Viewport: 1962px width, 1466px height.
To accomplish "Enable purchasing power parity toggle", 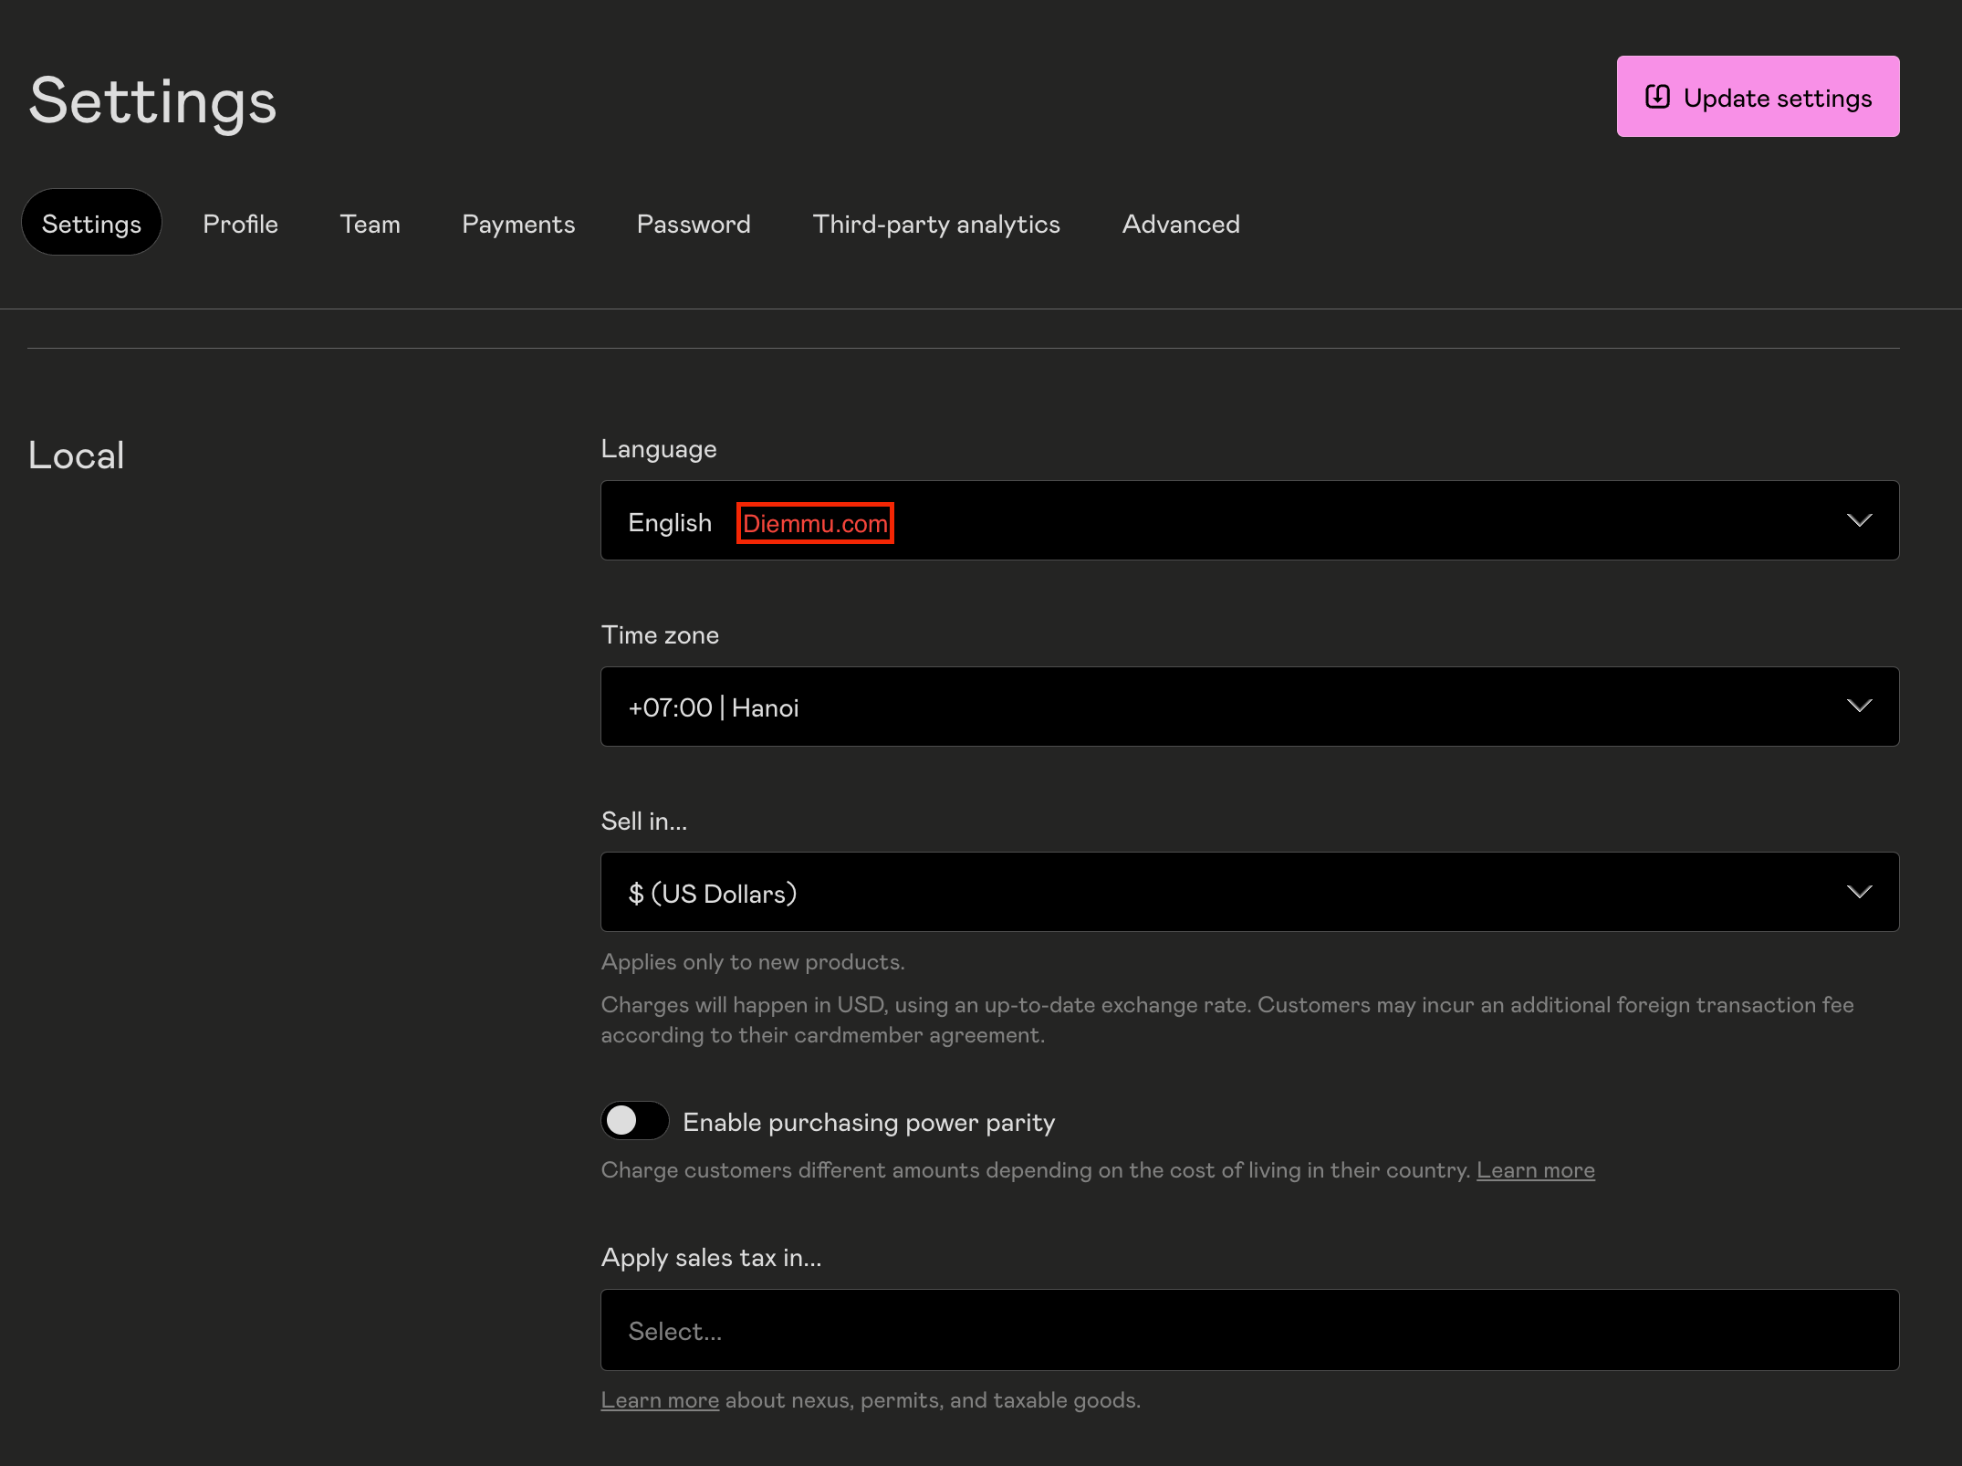I will [634, 1121].
